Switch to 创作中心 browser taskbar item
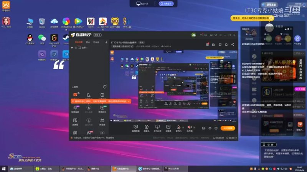This screenshot has height=172, width=307. pyautogui.click(x=150, y=169)
